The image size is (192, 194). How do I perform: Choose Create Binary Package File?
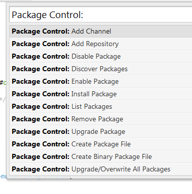tap(101, 157)
